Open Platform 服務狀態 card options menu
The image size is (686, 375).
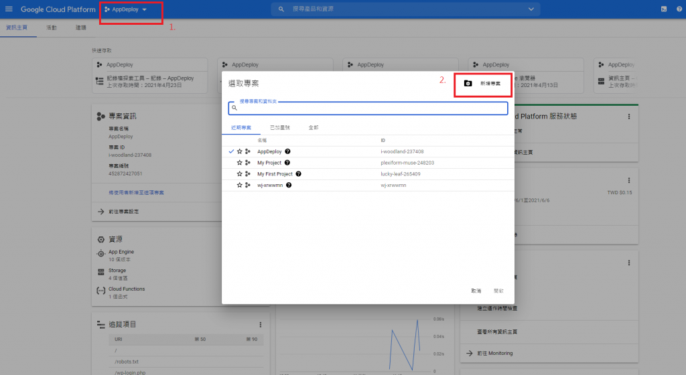[629, 117]
